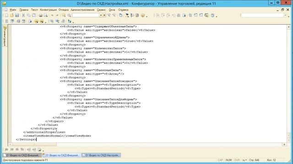293x164 pixels.
Task: Click the Cut scissors icon
Action: click(x=23, y=15)
